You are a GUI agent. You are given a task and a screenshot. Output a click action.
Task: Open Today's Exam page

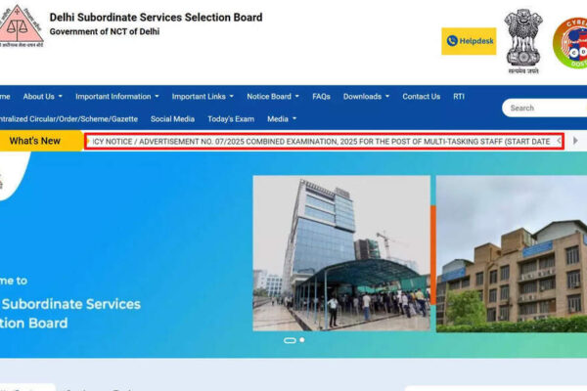tap(231, 119)
